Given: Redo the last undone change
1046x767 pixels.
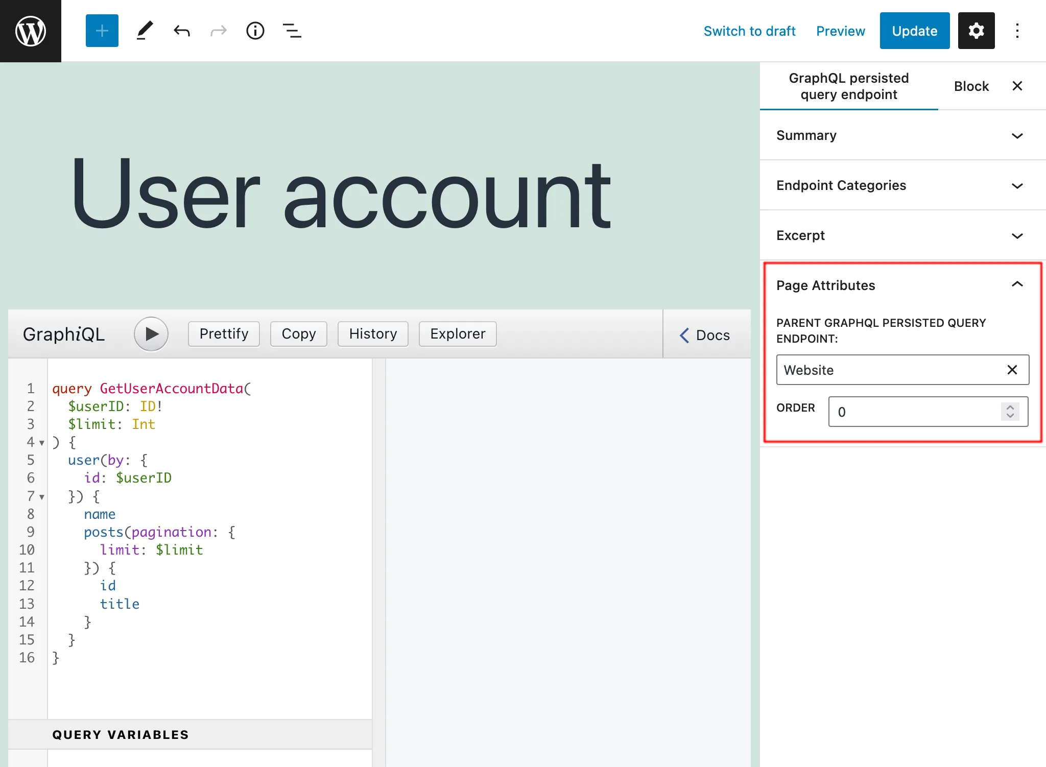Looking at the screenshot, I should tap(219, 31).
